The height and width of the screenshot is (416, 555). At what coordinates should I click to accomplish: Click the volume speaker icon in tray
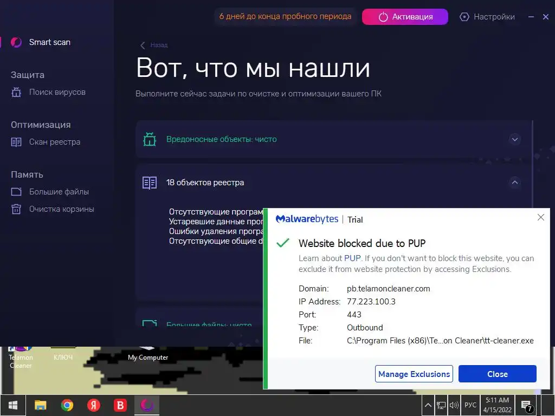pyautogui.click(x=454, y=405)
